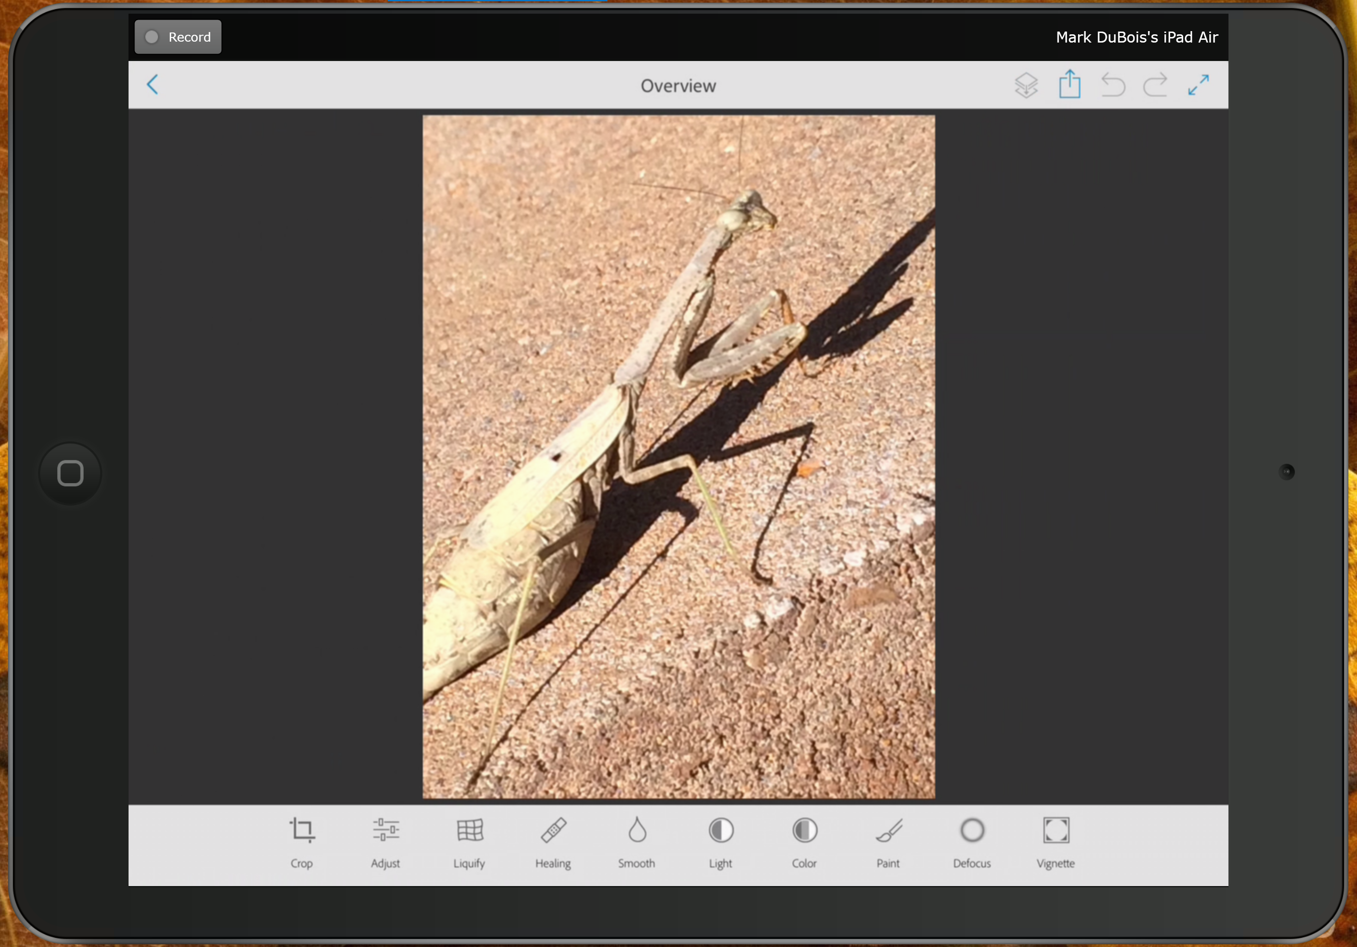Click the iPad Home button
This screenshot has height=947, width=1357.
[69, 473]
